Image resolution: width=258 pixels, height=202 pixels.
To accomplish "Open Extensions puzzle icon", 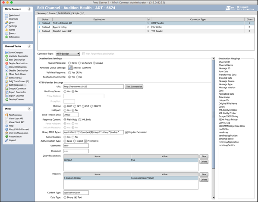I will pos(6,37).
